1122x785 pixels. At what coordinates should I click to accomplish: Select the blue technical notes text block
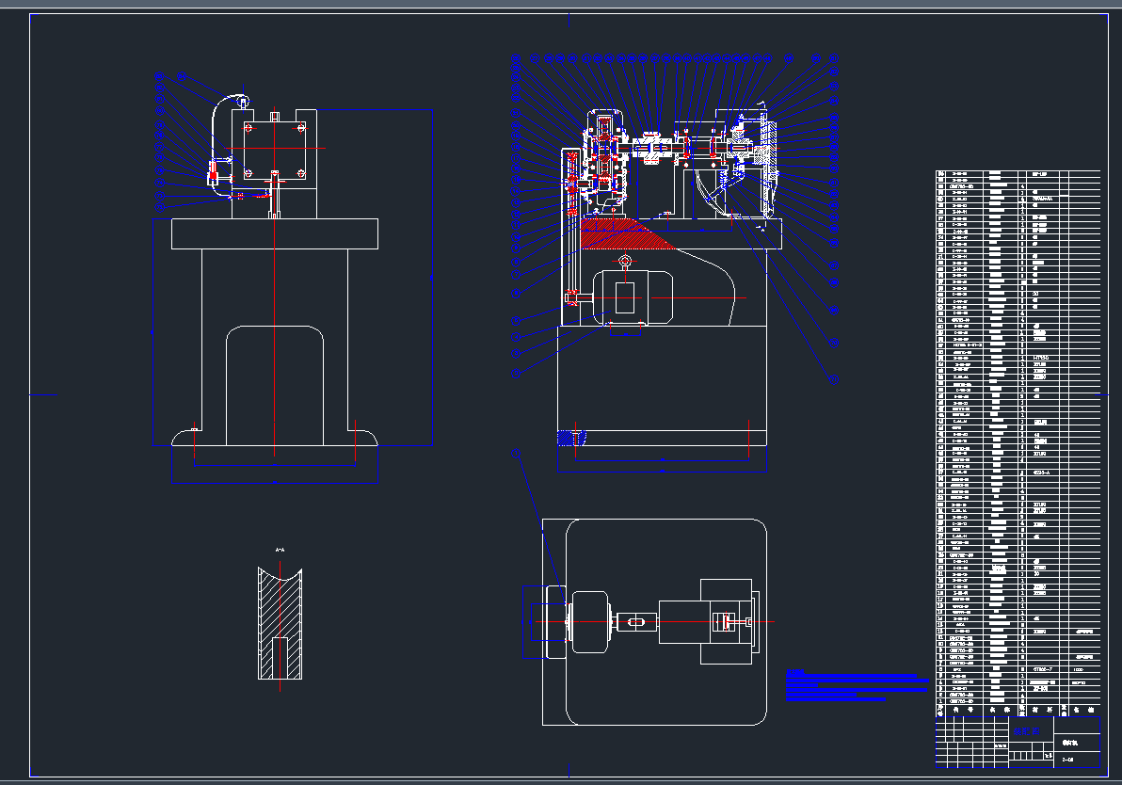(850, 686)
